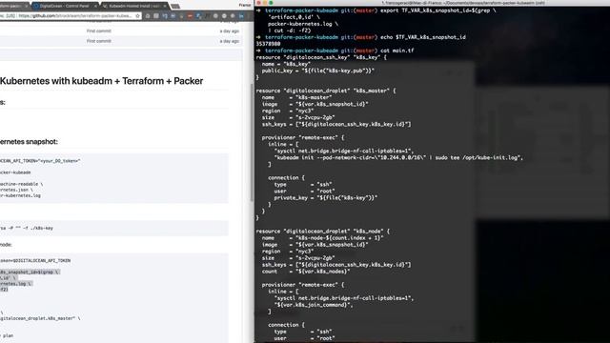Bookmark the page with the star icon
Viewport: 610px width, 343px height.
pyautogui.click(x=137, y=16)
